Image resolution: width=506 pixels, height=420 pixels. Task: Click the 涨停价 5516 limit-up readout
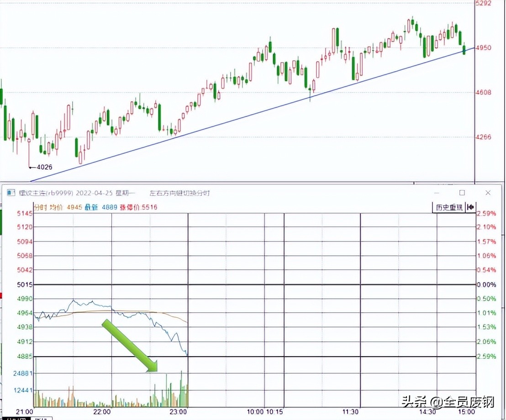(138, 207)
